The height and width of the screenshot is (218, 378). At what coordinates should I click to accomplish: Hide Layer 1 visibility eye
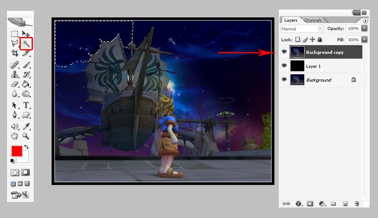[x=284, y=65]
